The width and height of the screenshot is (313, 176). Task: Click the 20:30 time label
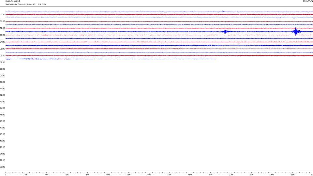[x=2, y=147]
